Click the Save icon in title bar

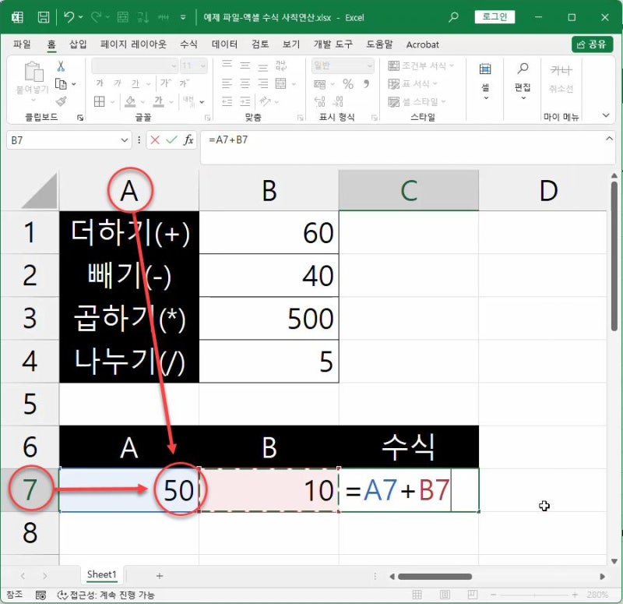(x=44, y=17)
